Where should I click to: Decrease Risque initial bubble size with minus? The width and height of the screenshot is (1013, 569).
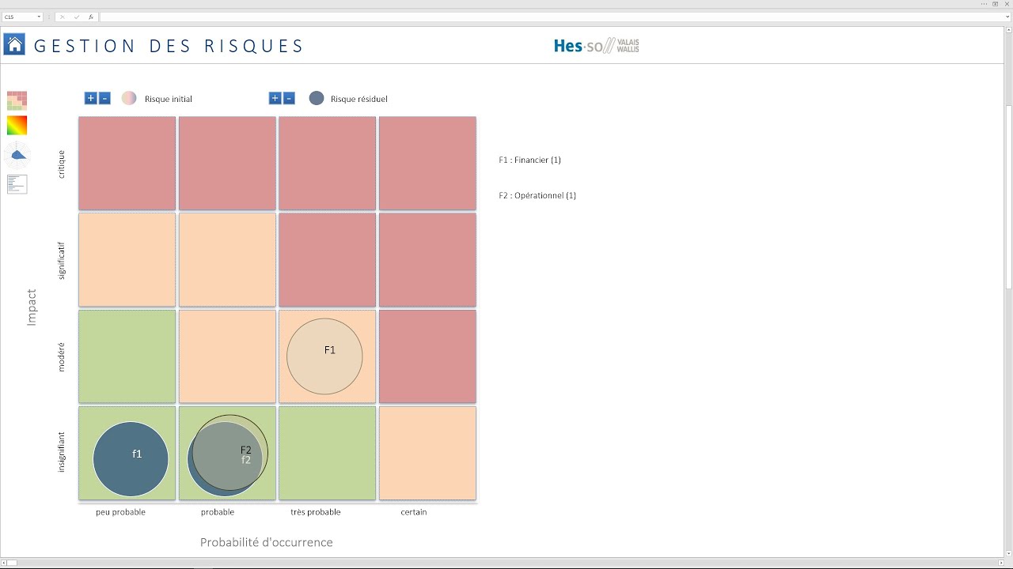click(x=104, y=98)
